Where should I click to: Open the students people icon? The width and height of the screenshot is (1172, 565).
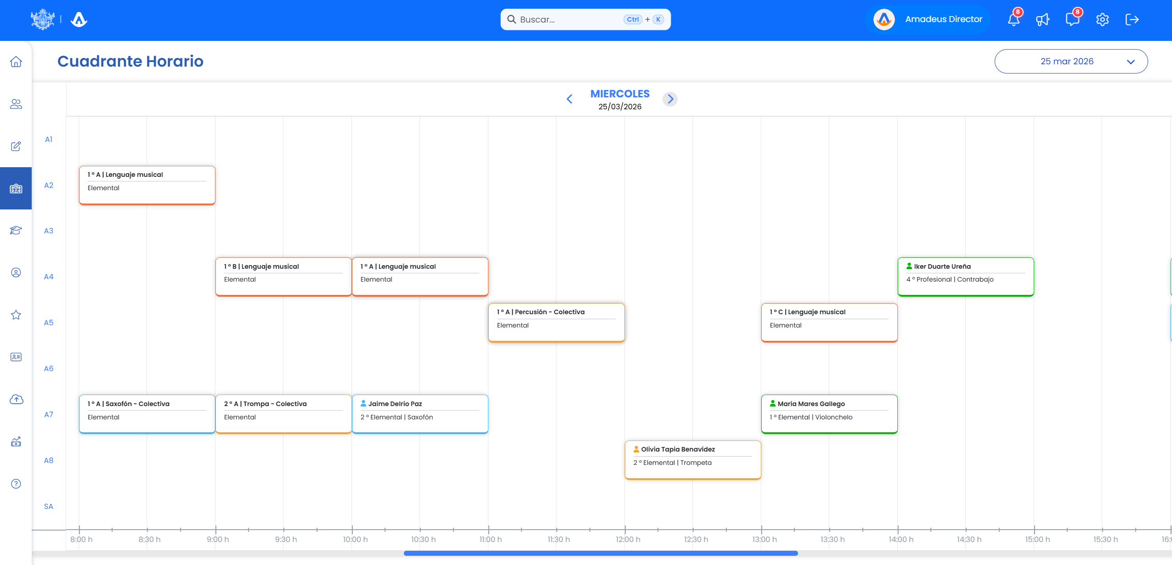pyautogui.click(x=16, y=104)
